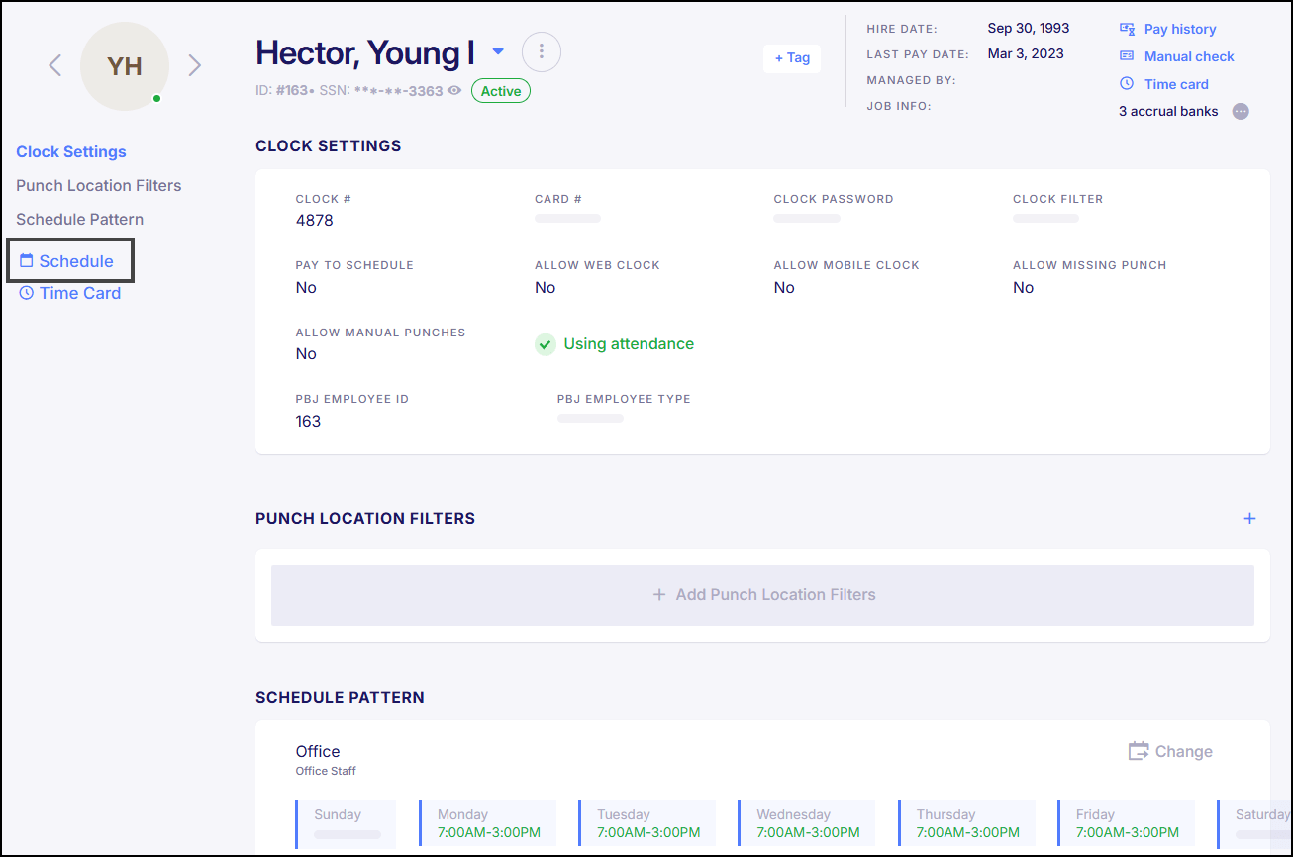Open Time card link in header
Screen dimensions: 1293x857
[x=1176, y=84]
